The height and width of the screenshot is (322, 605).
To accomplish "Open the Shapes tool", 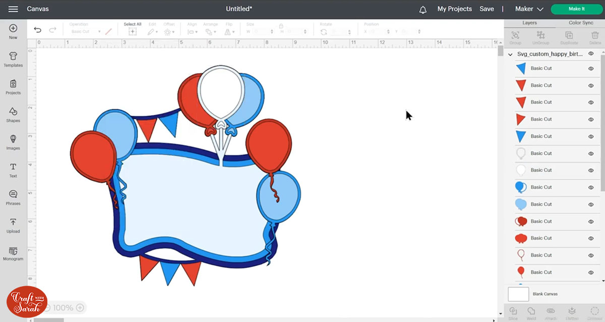I will coord(13,114).
